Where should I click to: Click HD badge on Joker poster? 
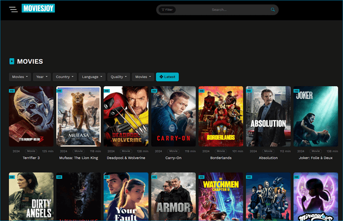[x=296, y=91]
